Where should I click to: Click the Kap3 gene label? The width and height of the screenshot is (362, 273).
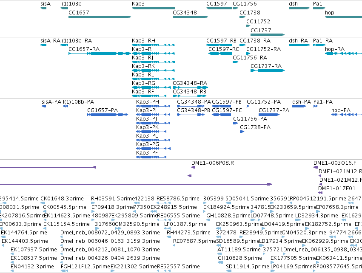[x=138, y=4]
